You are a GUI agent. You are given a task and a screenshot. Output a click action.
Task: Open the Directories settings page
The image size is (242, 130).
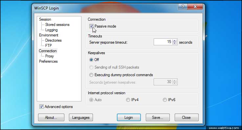[54, 40]
